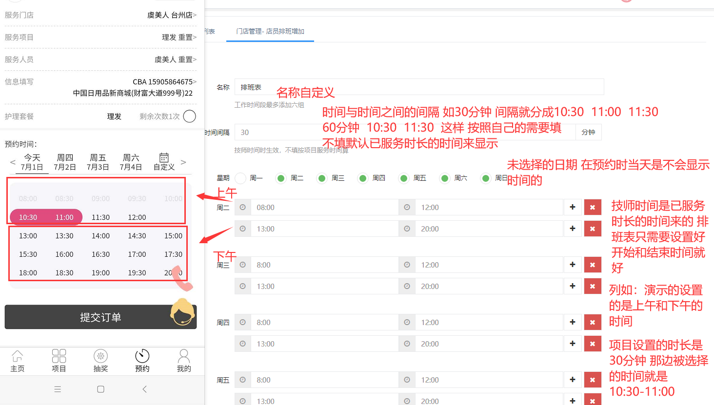
Task: Select the 周五 7月3日 date tab
Action: click(x=98, y=162)
